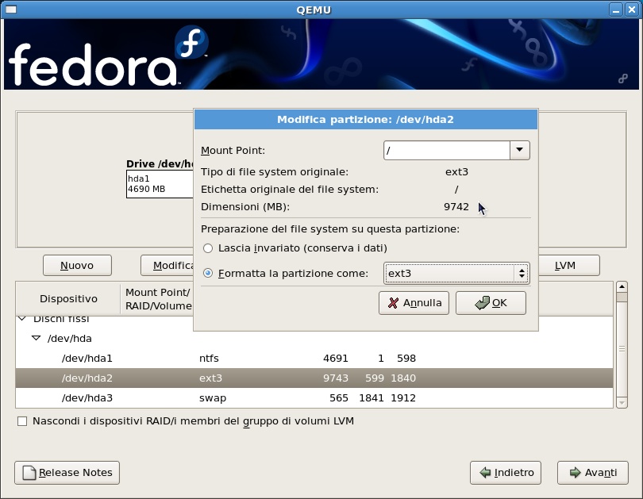Toggle 'Nascondi i dispositivi RAID' checkbox
Viewport: 643px width, 499px height.
point(22,421)
